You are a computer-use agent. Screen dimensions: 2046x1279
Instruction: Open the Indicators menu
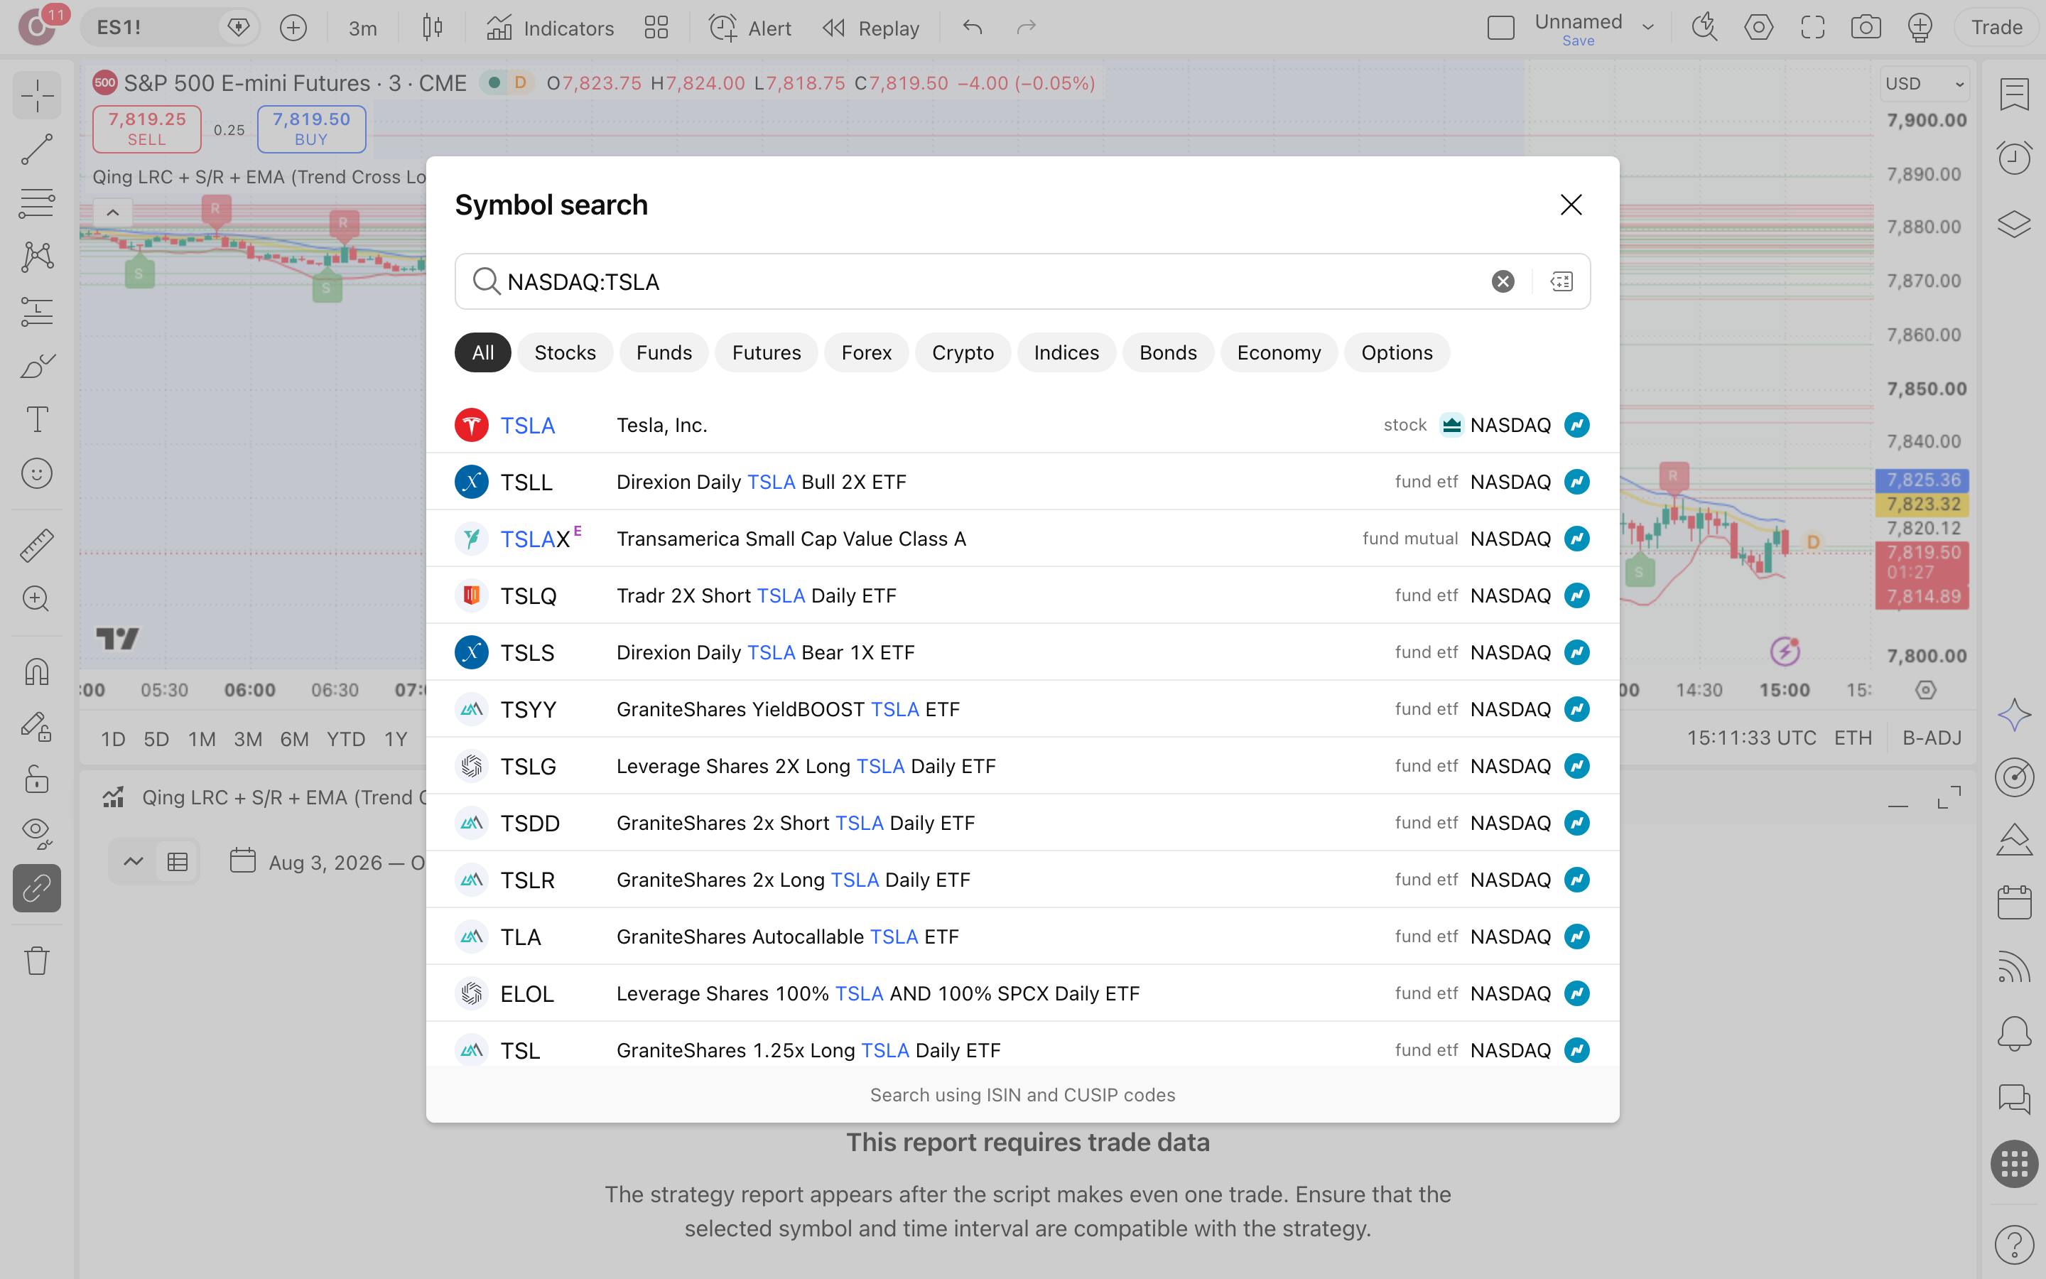tap(551, 28)
